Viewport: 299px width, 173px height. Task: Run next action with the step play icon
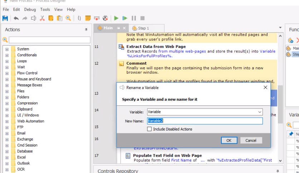(x=125, y=18)
